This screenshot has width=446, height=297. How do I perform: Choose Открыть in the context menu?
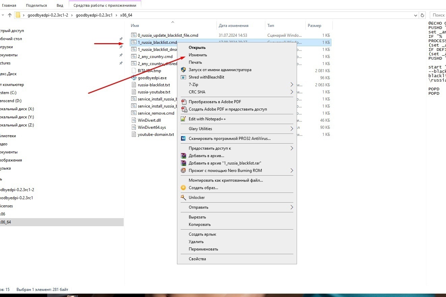coord(197,48)
